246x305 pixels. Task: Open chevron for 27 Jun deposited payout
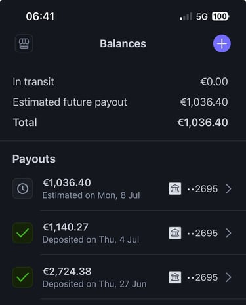coord(228,277)
